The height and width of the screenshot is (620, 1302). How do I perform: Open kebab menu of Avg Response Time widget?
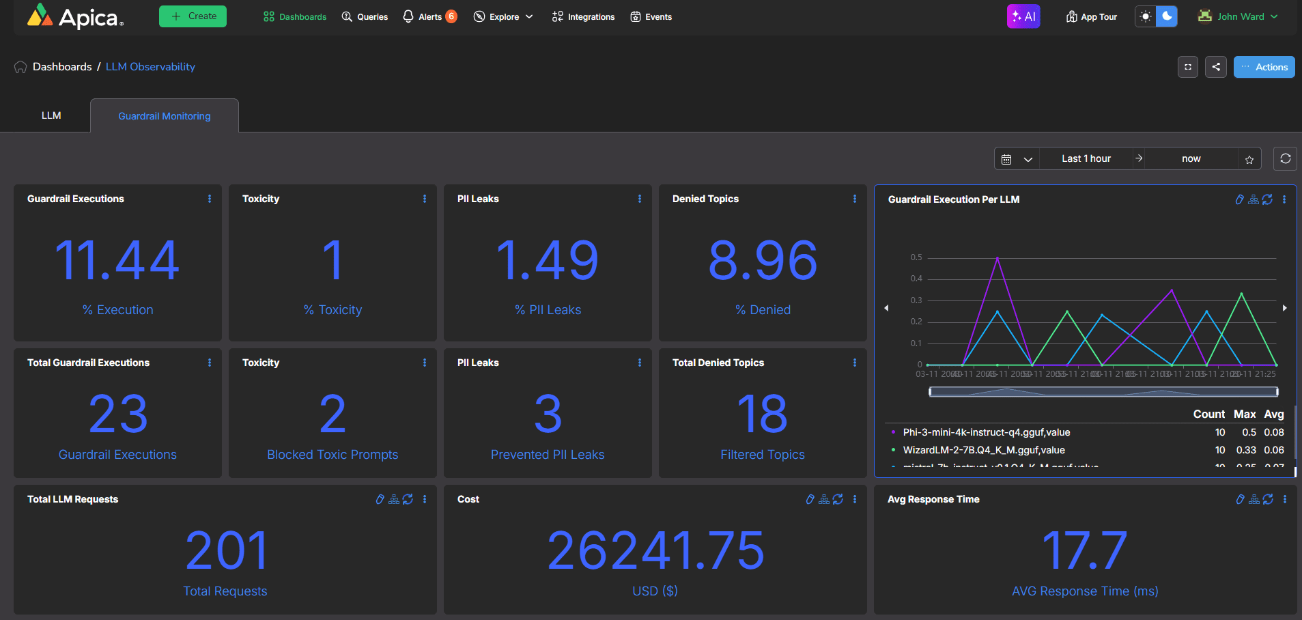(1285, 499)
